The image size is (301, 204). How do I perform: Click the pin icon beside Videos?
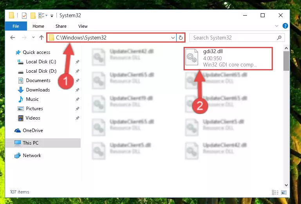pyautogui.click(x=78, y=118)
